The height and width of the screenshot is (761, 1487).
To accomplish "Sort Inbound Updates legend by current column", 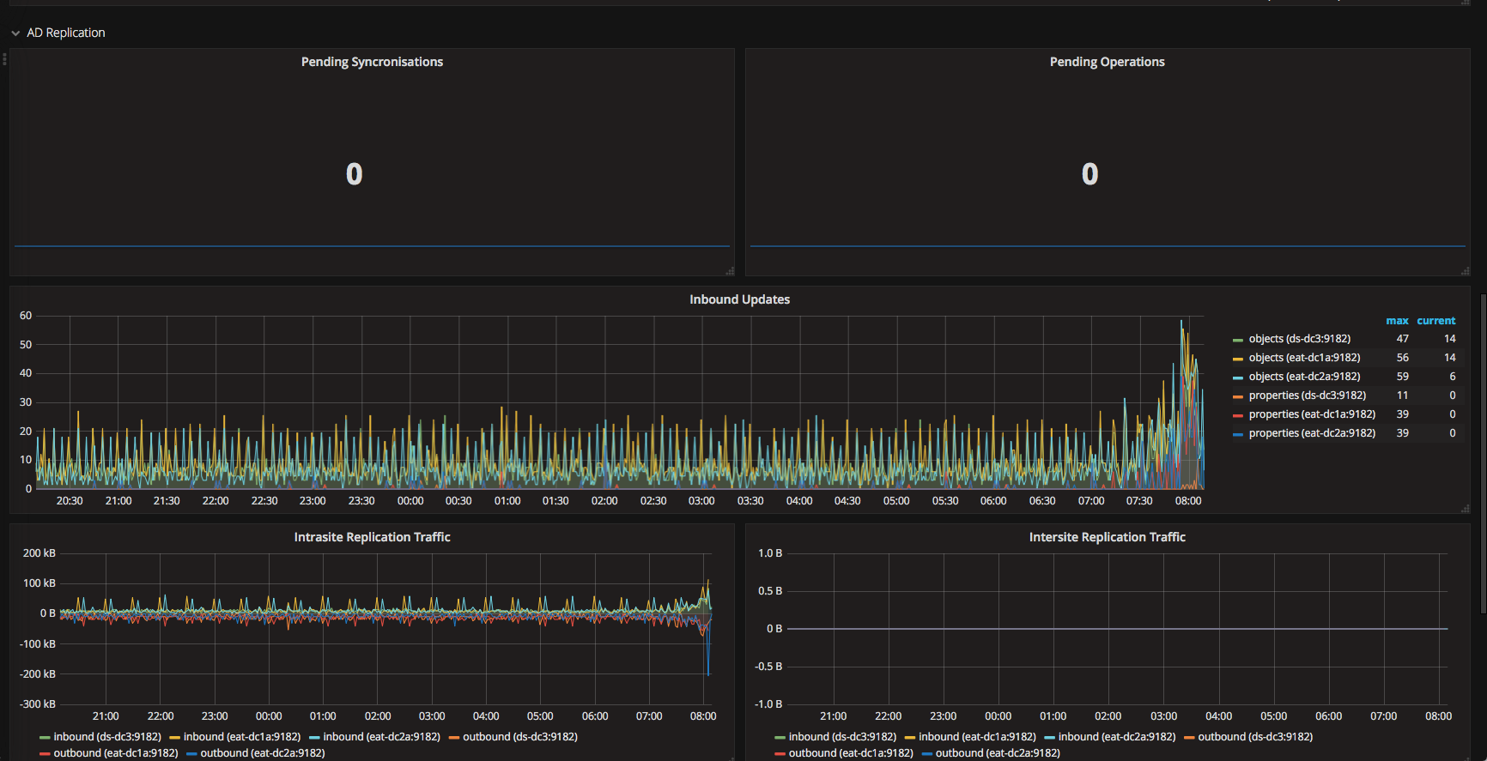I will [x=1435, y=321].
